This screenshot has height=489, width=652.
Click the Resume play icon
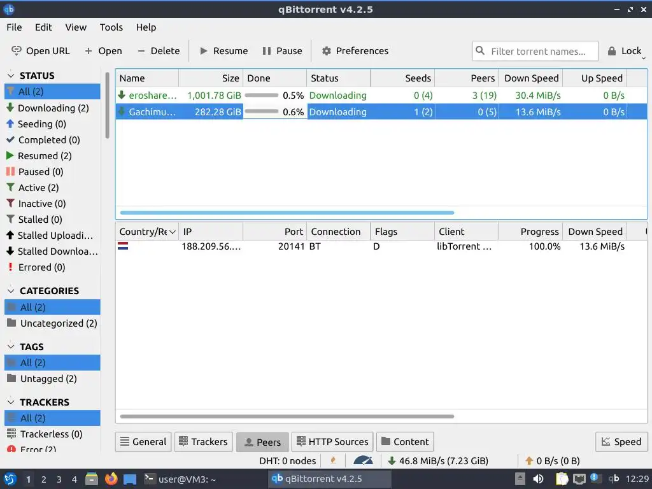tap(204, 51)
